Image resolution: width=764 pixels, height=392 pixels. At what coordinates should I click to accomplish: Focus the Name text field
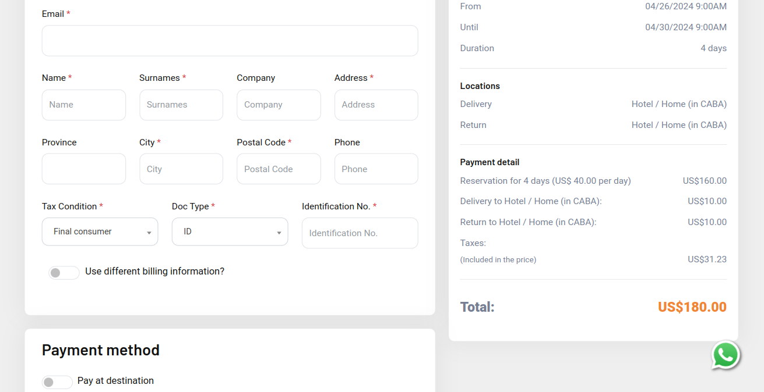point(84,105)
